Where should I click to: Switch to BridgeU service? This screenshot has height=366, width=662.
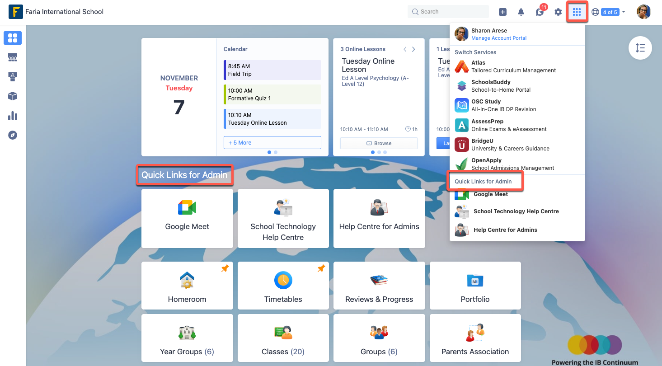[x=517, y=145]
